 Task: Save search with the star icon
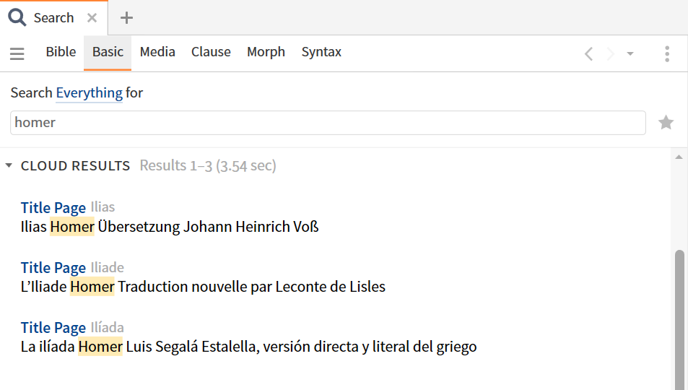pyautogui.click(x=666, y=123)
